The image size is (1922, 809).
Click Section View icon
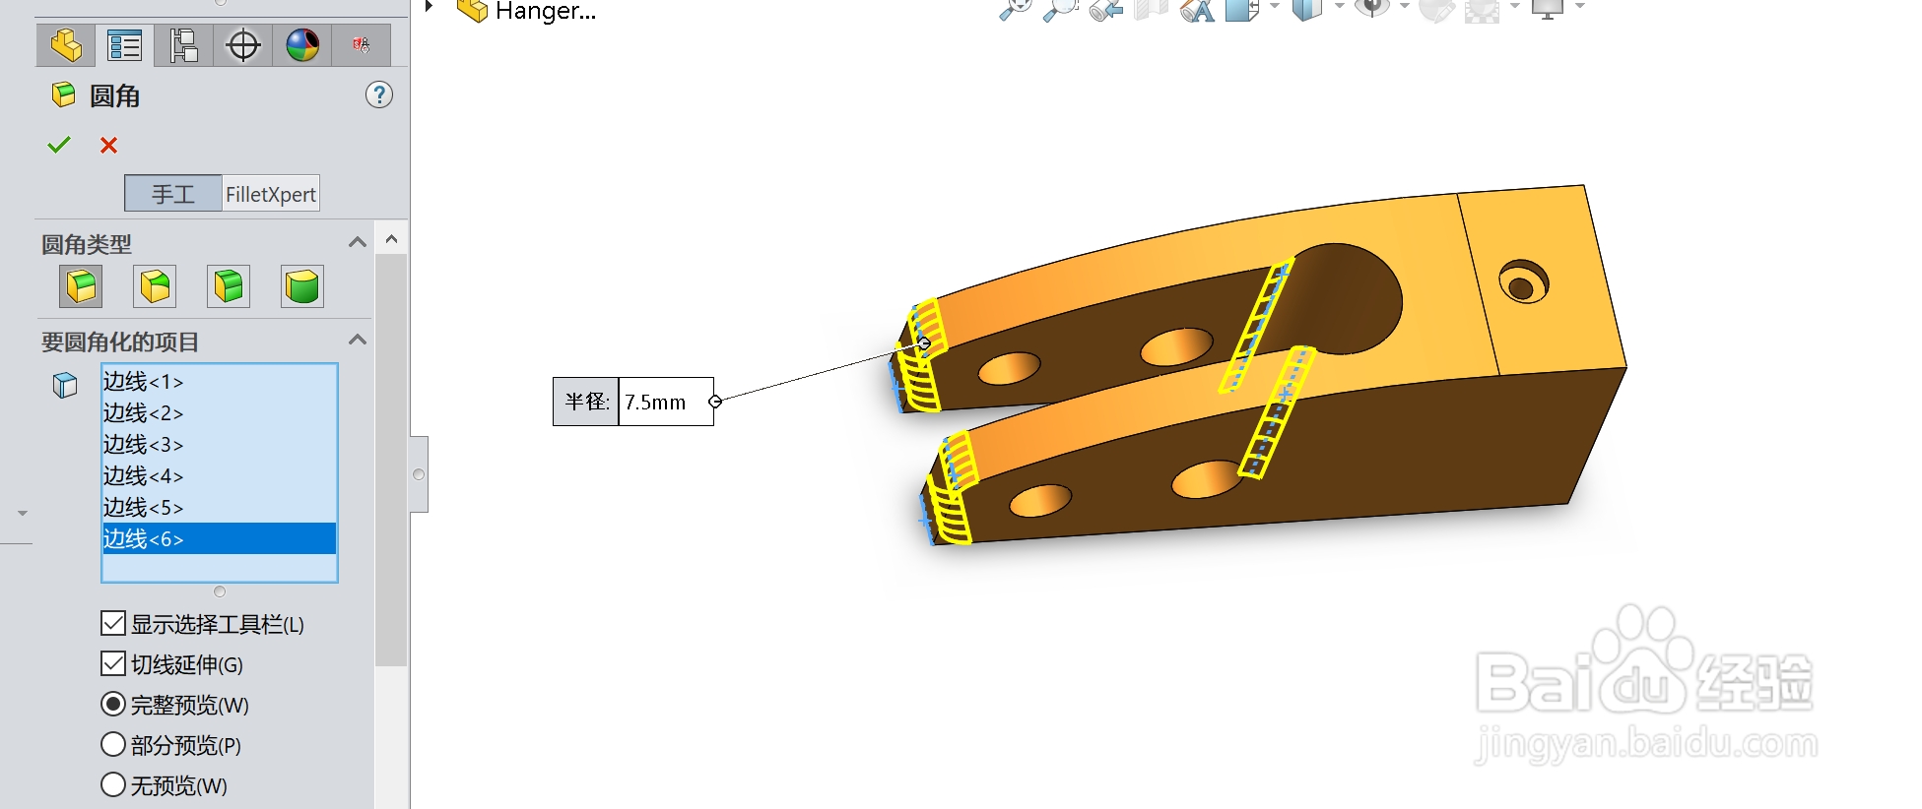pyautogui.click(x=1151, y=9)
